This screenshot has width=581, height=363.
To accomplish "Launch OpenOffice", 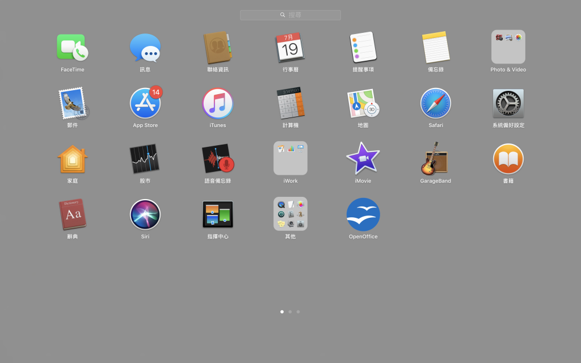I will (363, 214).
